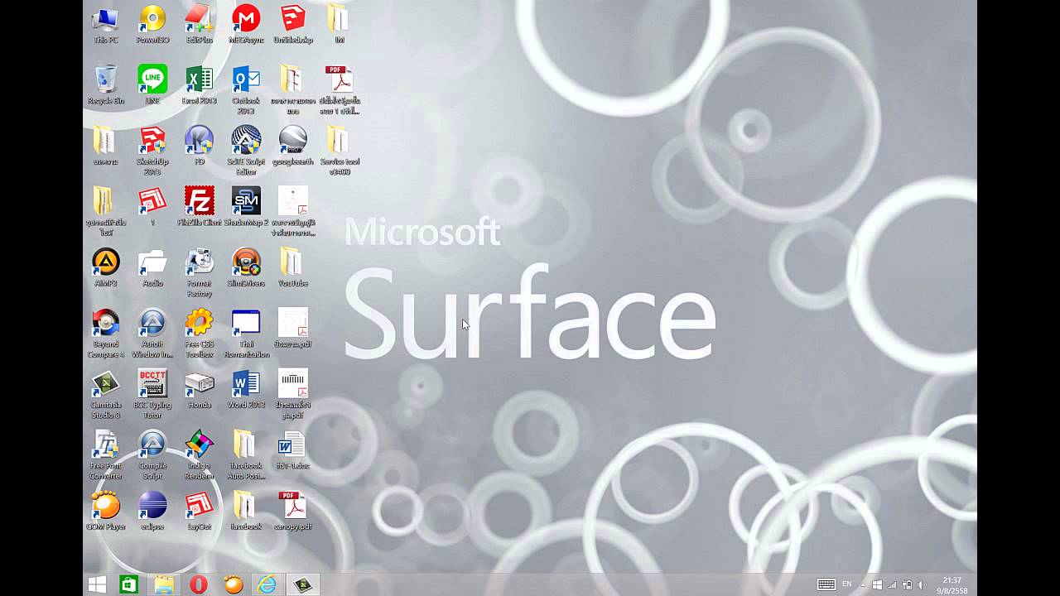This screenshot has width=1060, height=596.
Task: Open the Thai Romanization shortcut
Action: point(246,334)
